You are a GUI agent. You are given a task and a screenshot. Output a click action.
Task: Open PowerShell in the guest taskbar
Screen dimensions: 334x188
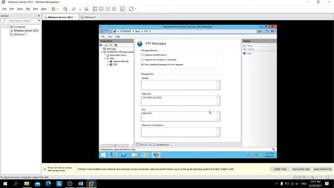click(124, 155)
